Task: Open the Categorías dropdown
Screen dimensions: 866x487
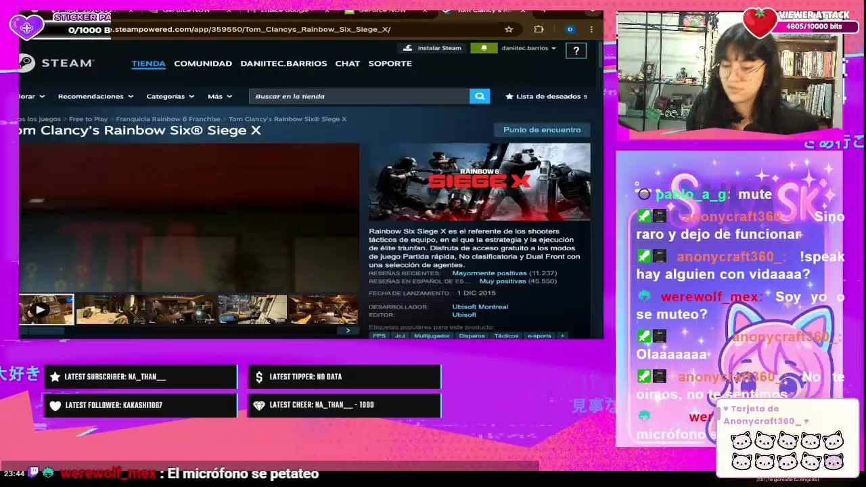Action: [x=170, y=96]
